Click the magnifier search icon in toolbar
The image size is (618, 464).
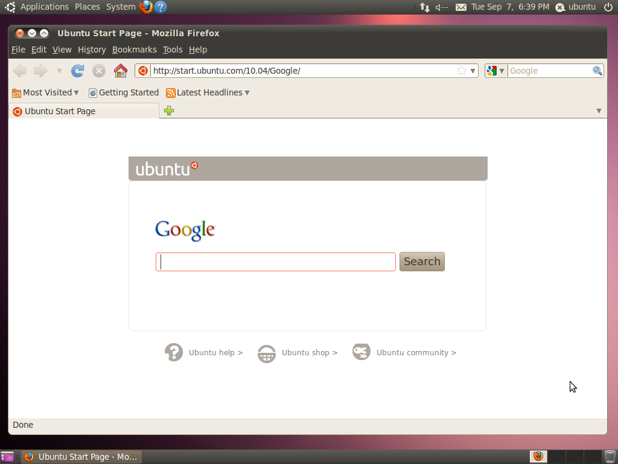(597, 71)
